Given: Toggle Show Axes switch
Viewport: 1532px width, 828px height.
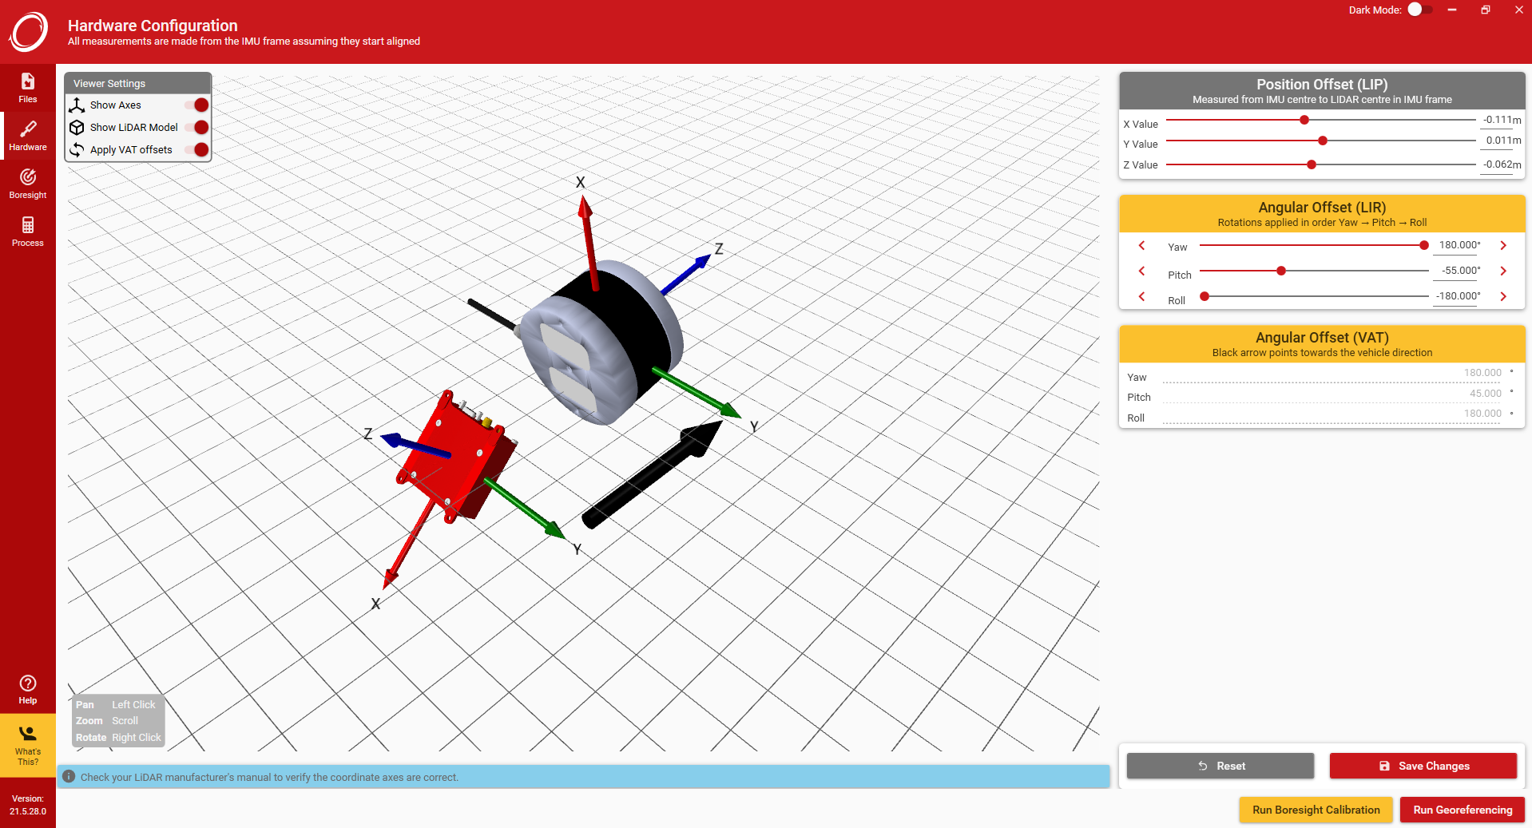Looking at the screenshot, I should click(196, 105).
